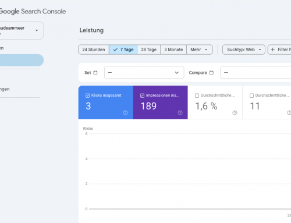Toggle the Klicks insgesamt checkbox

coord(87,95)
